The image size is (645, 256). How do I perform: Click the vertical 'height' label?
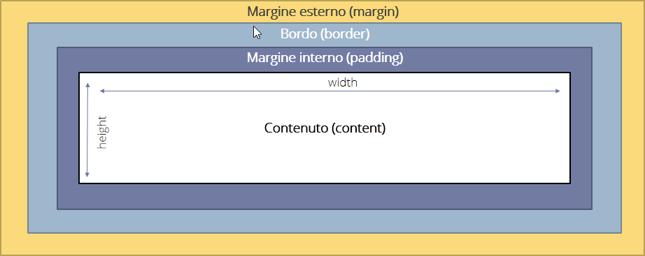coord(102,132)
